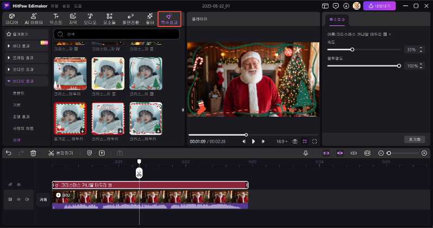The width and height of the screenshot is (433, 228).
Task: Adjust the Opacity (불투명도) slider
Action: point(364,66)
